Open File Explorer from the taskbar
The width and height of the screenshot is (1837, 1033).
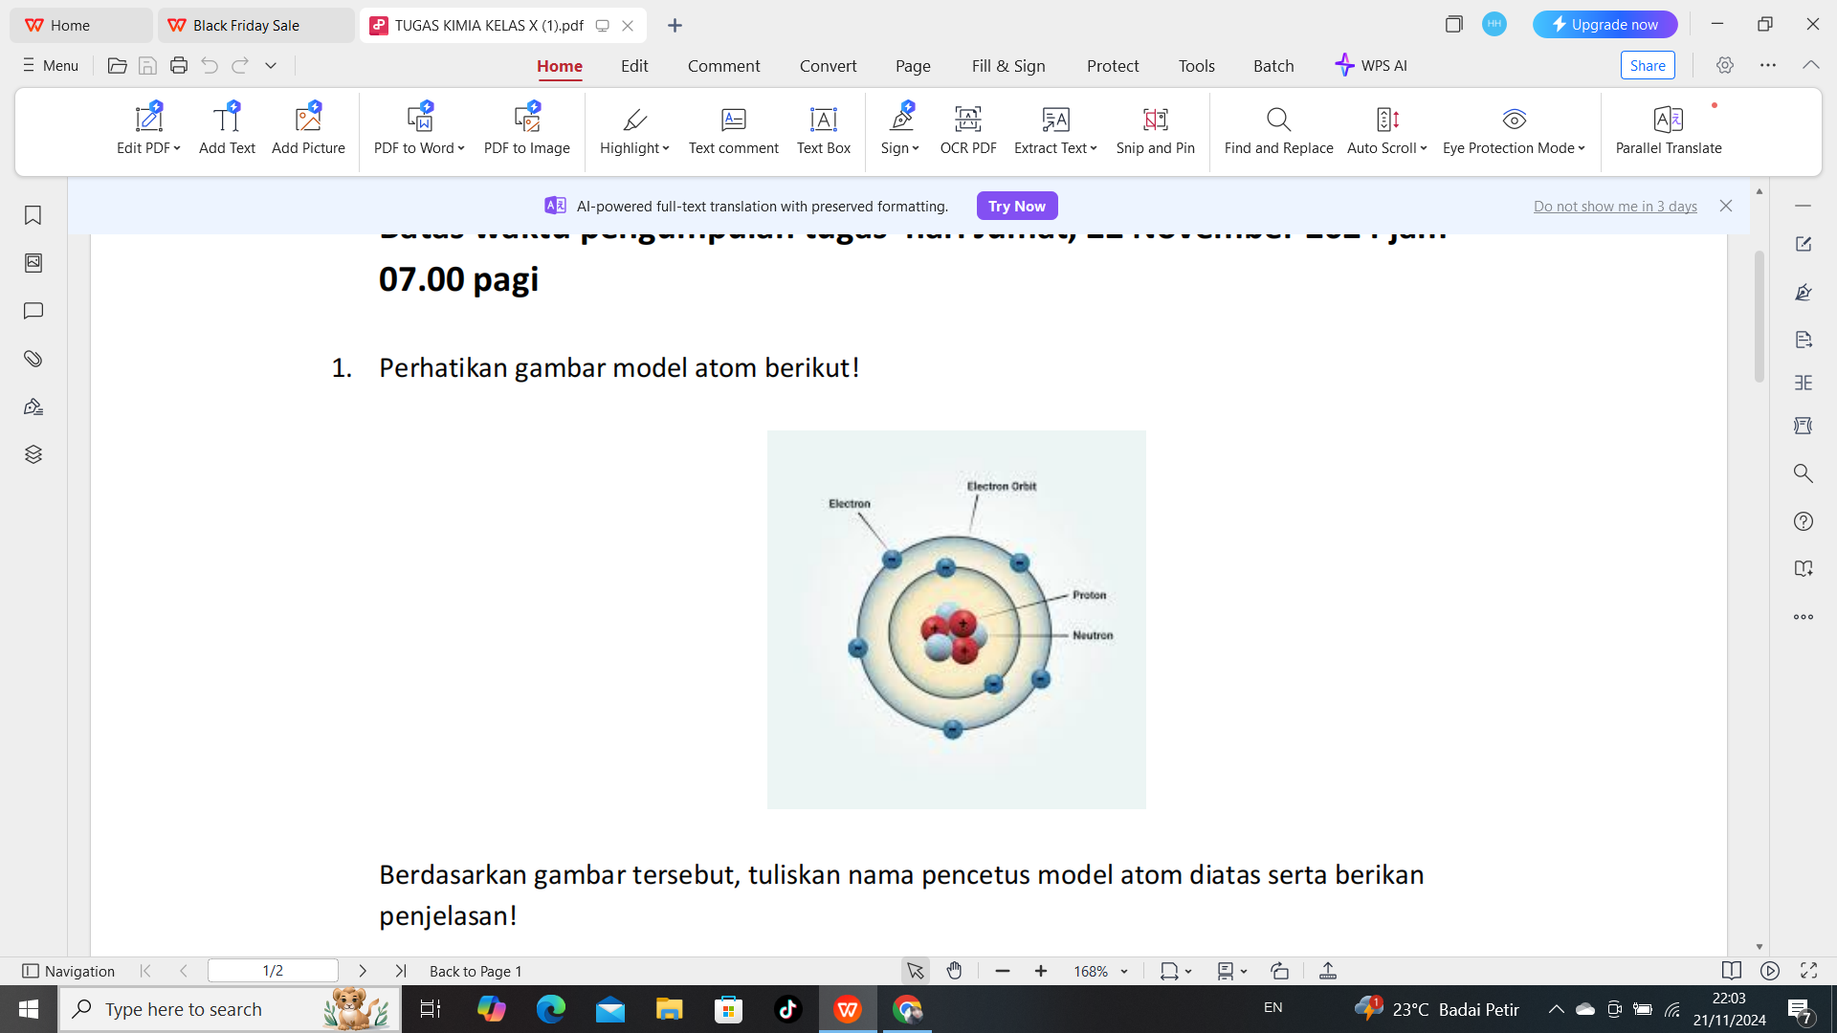(669, 1009)
